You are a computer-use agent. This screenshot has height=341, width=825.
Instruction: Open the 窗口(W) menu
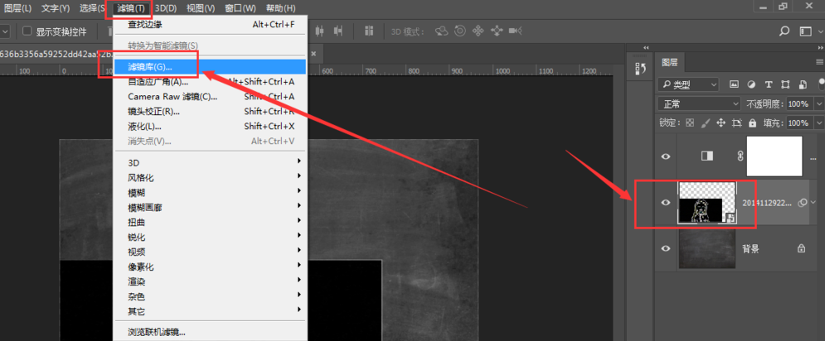click(240, 8)
